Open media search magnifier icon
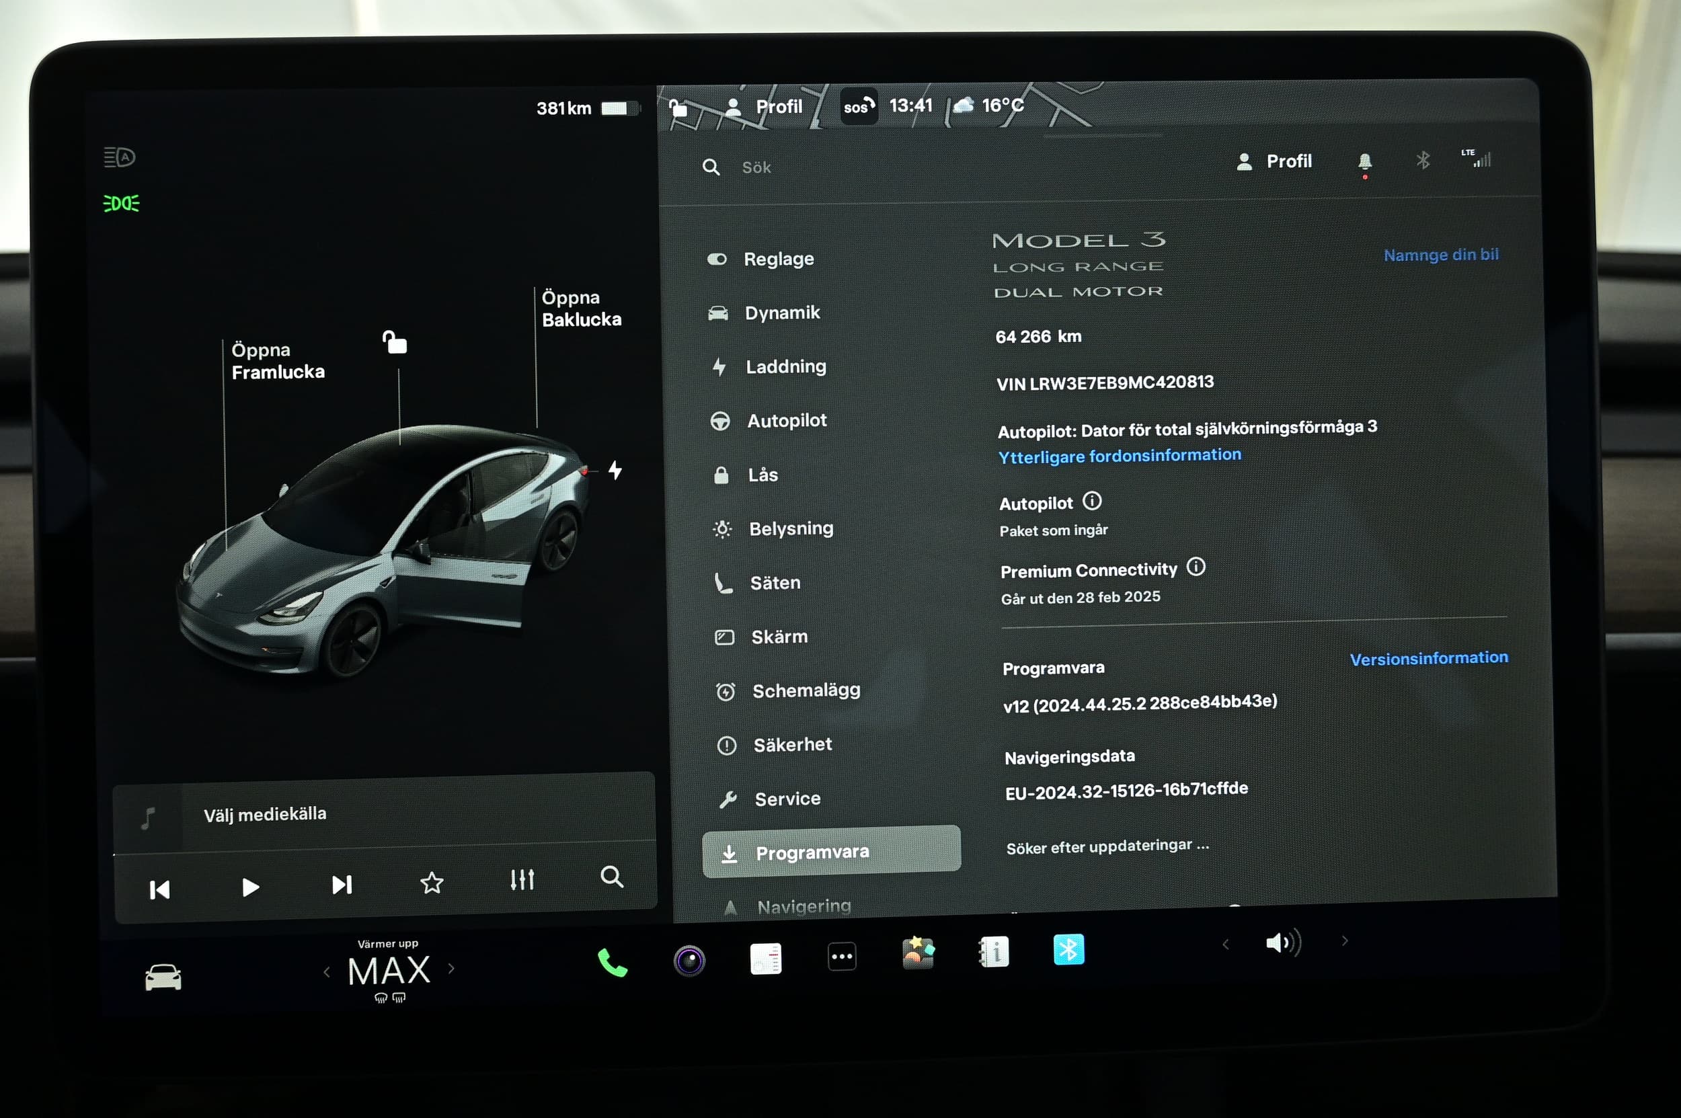The width and height of the screenshot is (1681, 1118). (x=612, y=876)
